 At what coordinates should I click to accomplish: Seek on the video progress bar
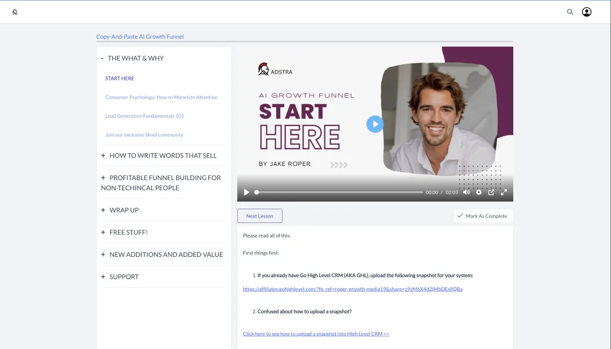(x=339, y=192)
